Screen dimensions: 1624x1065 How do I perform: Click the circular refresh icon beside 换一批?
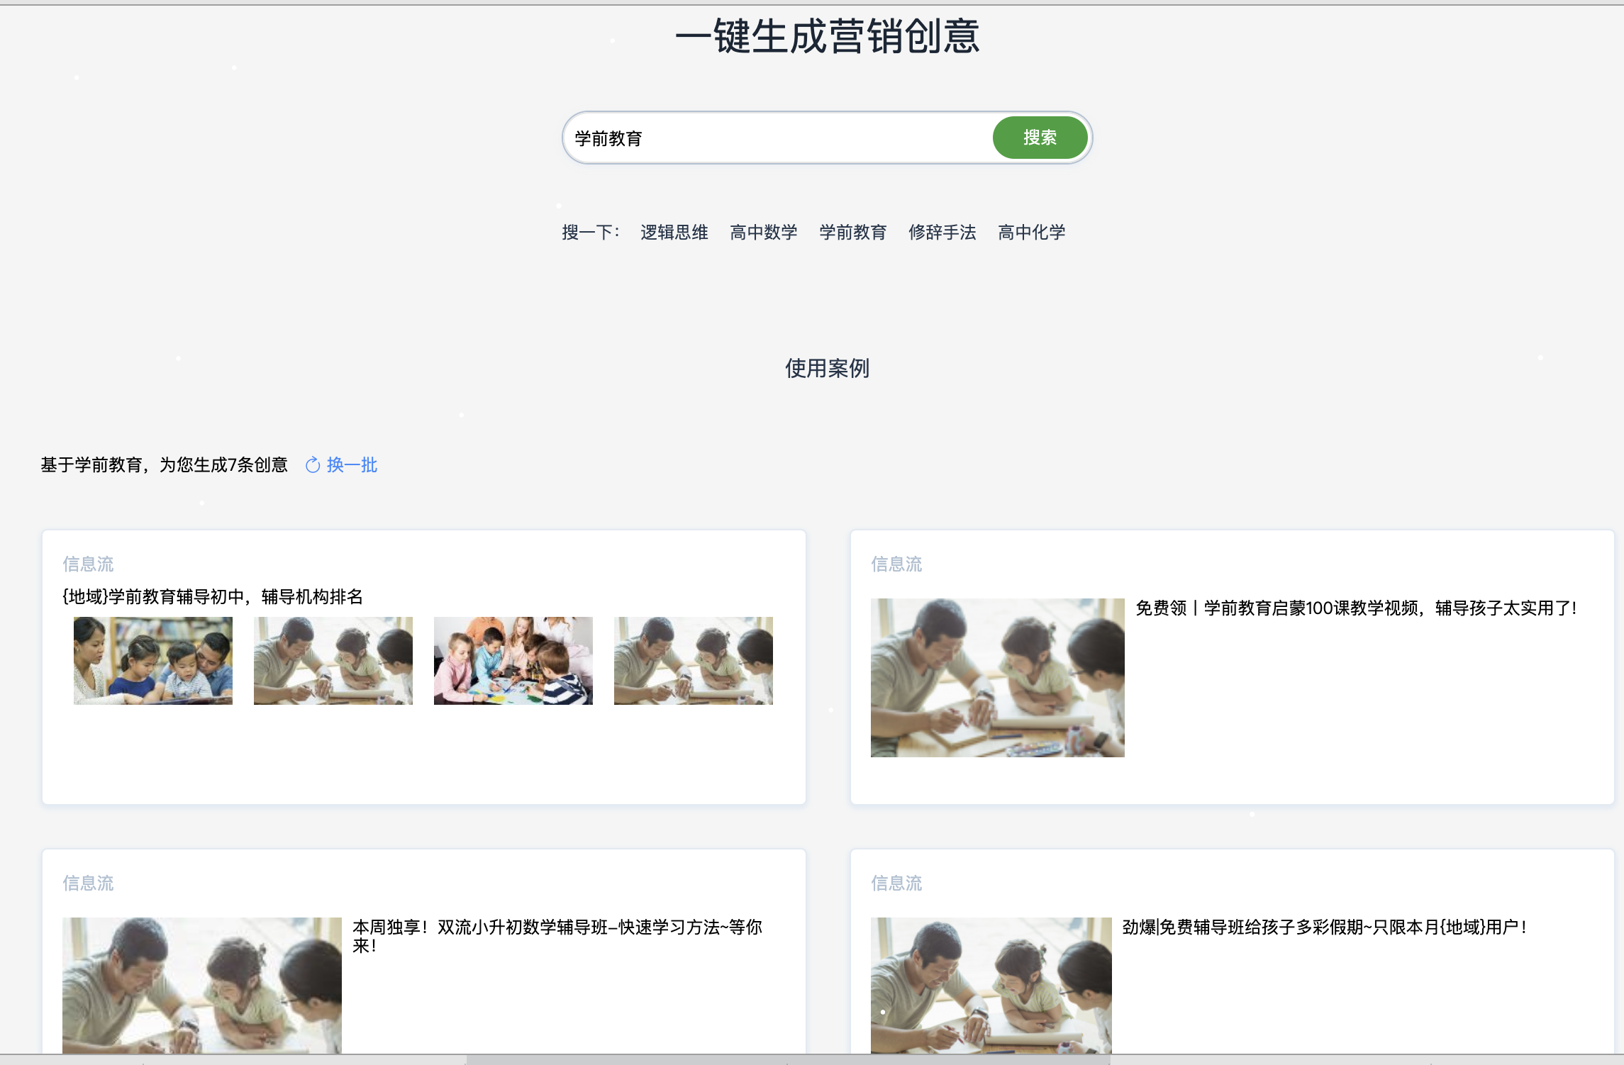coord(313,465)
